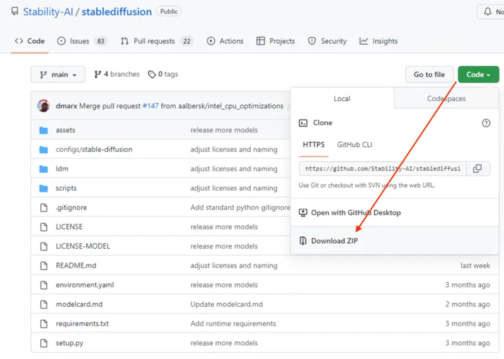Click the help question mark icon beside Clone
The image size is (504, 359).
pyautogui.click(x=486, y=123)
